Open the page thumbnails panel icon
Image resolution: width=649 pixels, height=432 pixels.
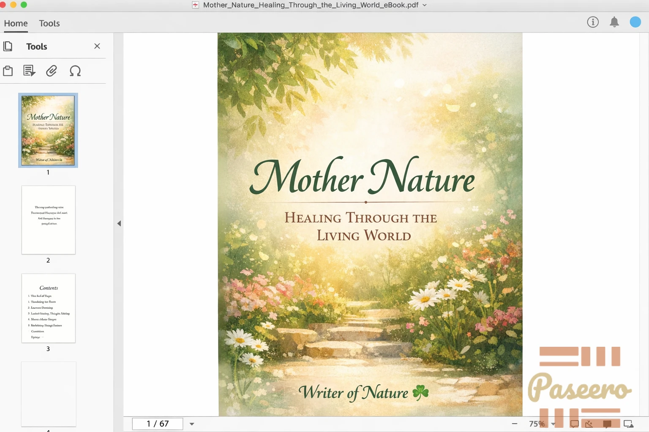point(8,46)
